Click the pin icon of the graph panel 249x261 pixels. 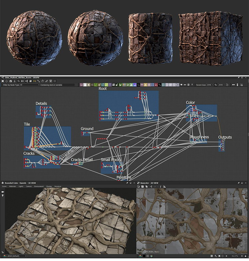239,77
